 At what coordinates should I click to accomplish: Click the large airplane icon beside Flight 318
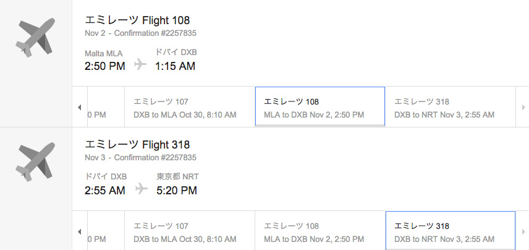(x=35, y=162)
